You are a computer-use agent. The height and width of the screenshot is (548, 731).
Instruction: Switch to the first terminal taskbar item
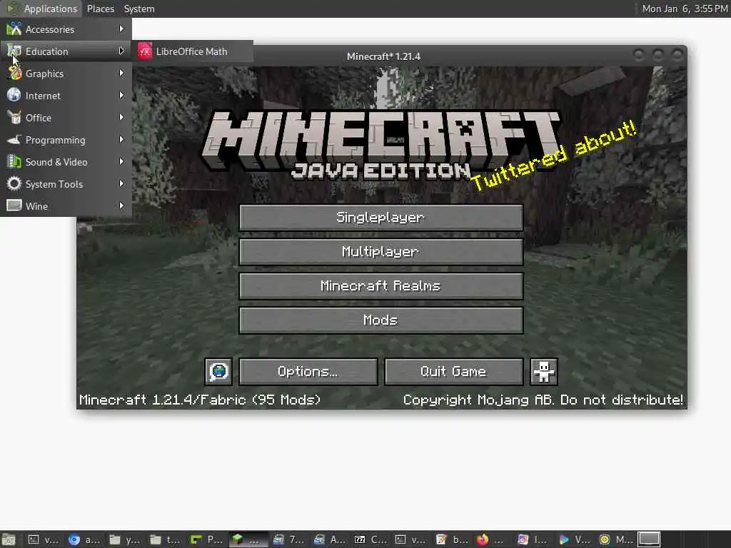click(x=44, y=539)
